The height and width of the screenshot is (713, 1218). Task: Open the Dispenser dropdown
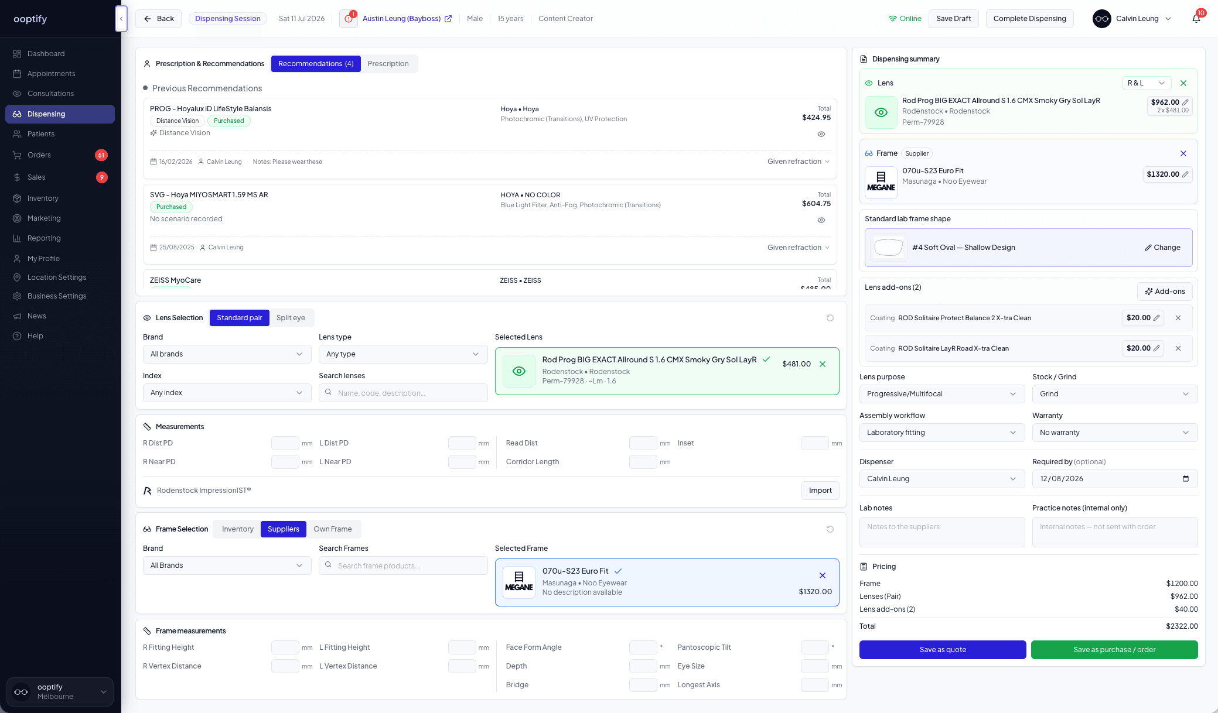[x=942, y=479]
